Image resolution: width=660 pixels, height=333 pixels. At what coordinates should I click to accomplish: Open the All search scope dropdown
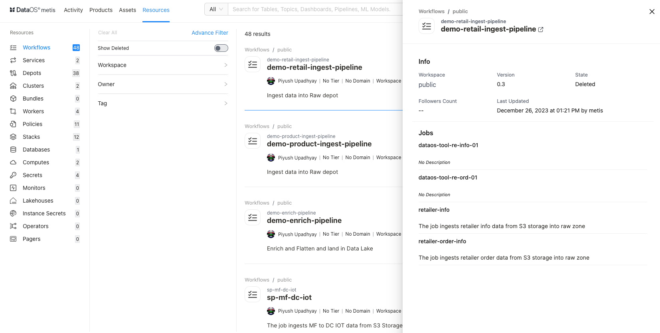tap(216, 9)
